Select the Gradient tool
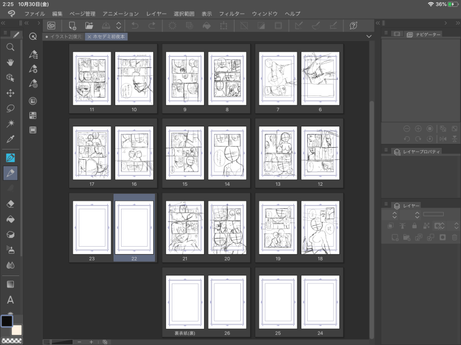 point(10,284)
